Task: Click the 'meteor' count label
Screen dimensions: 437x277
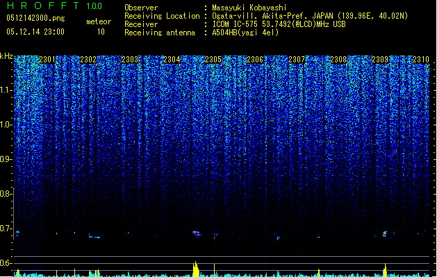Action: 99,21
